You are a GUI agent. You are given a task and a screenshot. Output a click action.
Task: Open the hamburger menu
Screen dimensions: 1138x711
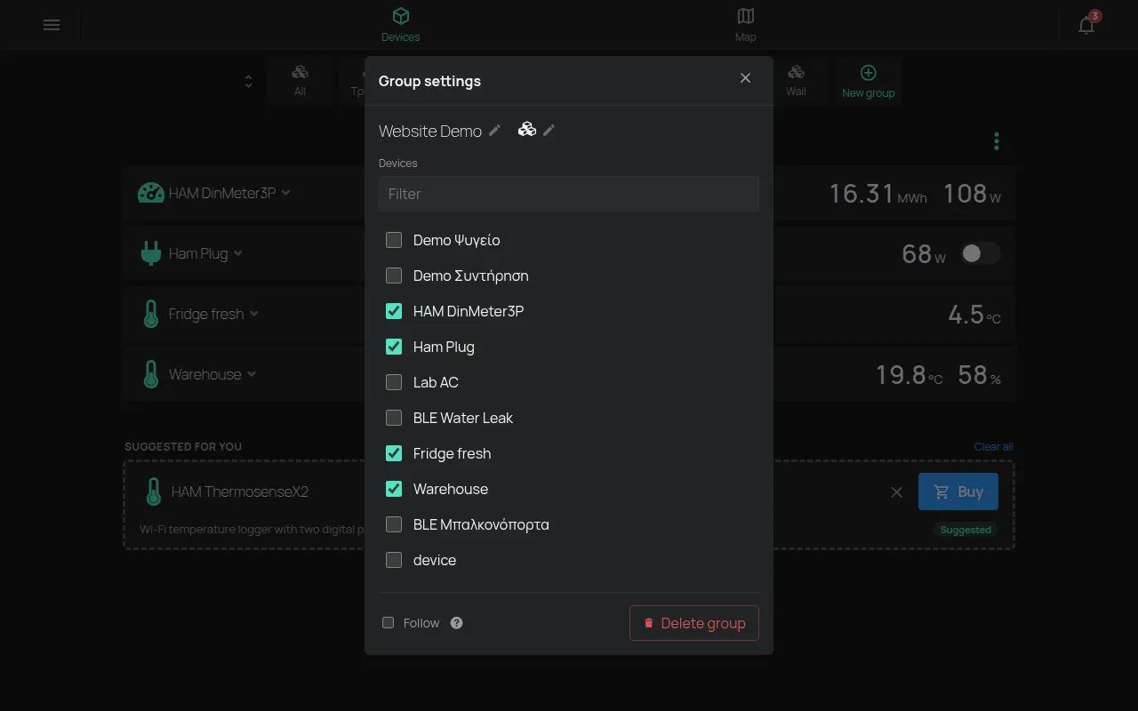(52, 25)
